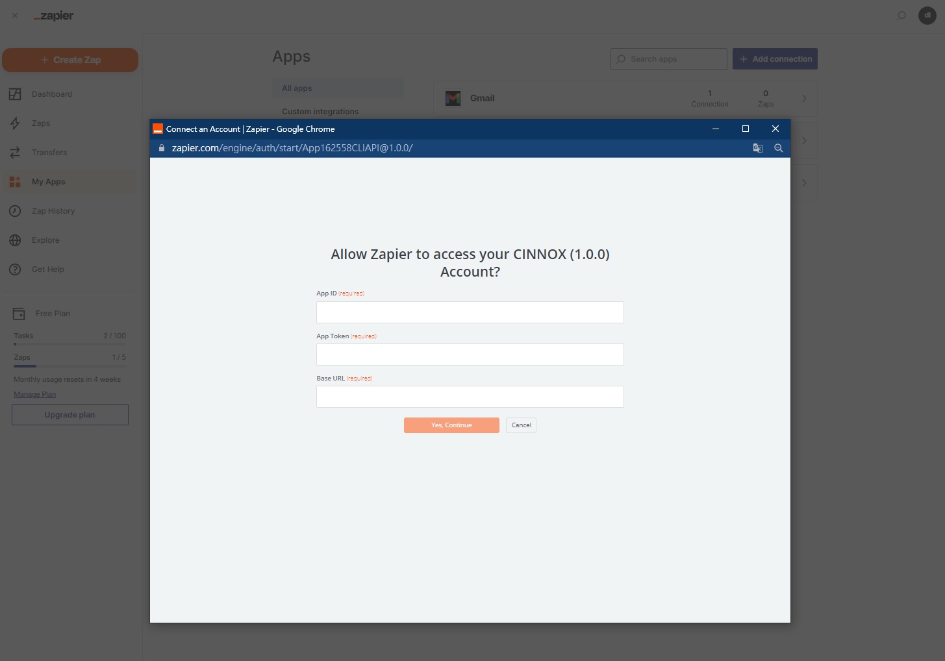Click the Search apps field

click(669, 59)
